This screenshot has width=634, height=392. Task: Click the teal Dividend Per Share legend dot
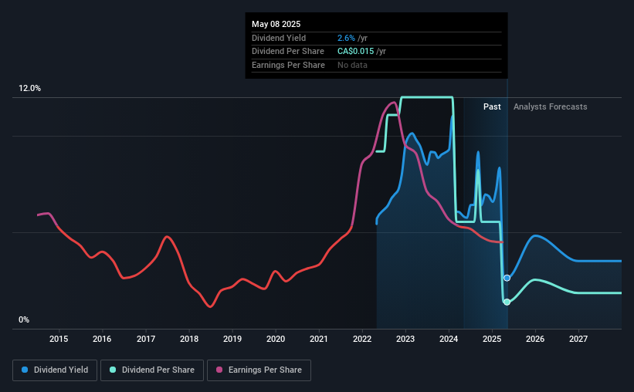click(113, 370)
